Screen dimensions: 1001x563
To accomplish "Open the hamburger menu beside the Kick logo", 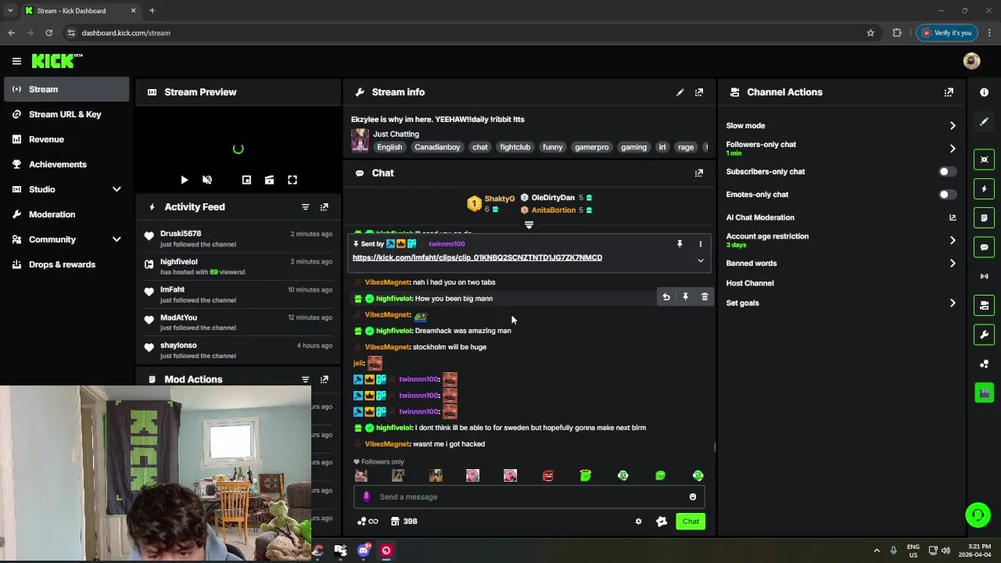I will click(x=16, y=61).
